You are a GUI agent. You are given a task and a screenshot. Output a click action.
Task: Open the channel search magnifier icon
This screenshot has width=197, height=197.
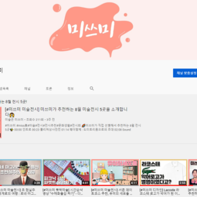click(92, 89)
